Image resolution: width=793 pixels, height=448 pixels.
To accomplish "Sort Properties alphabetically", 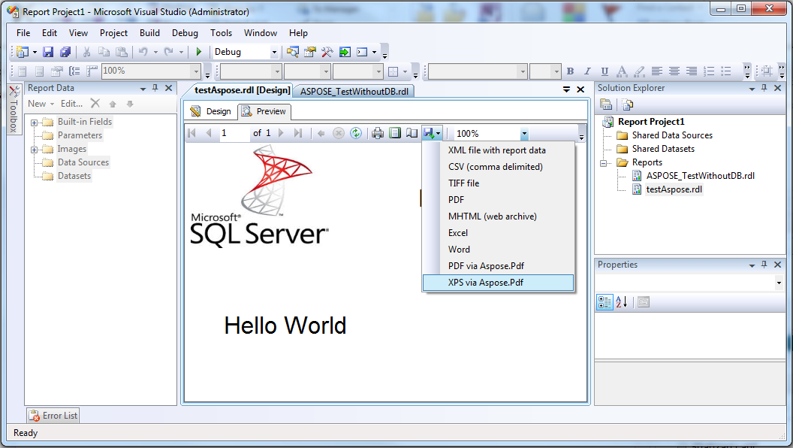I will click(622, 302).
